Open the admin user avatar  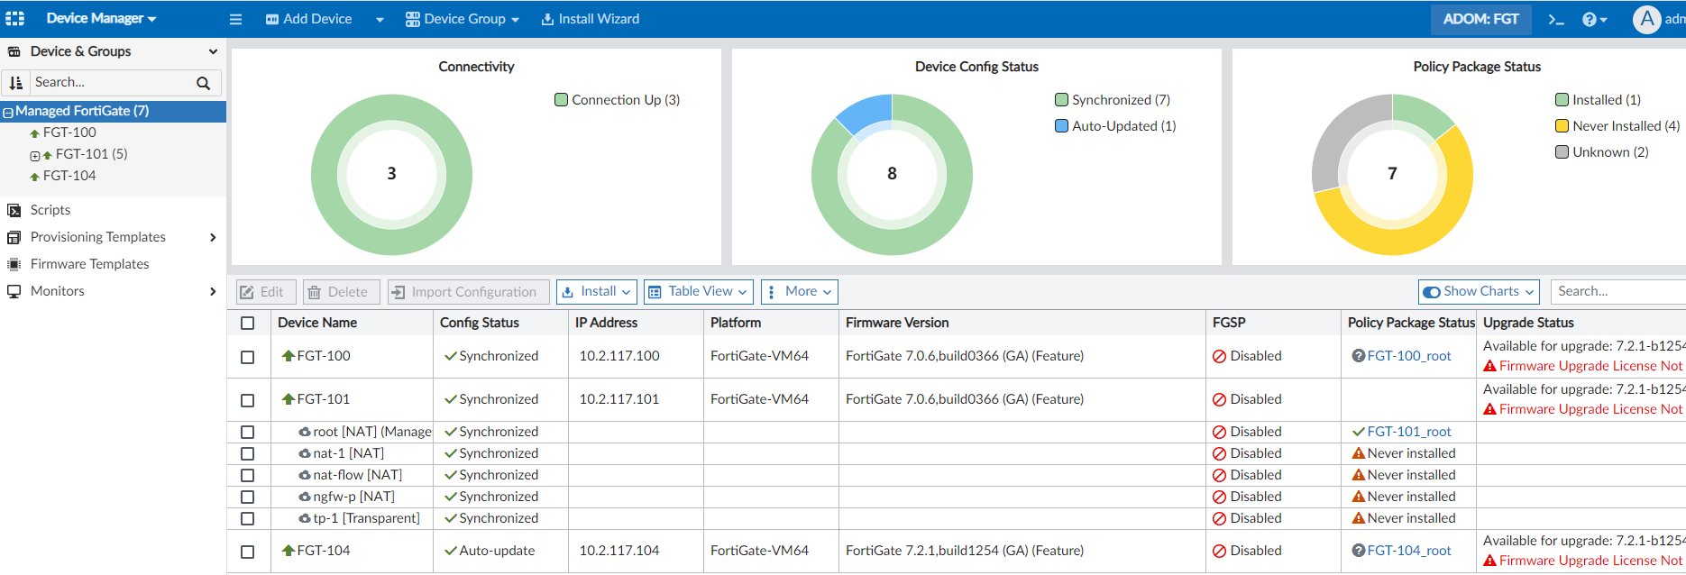click(1646, 19)
